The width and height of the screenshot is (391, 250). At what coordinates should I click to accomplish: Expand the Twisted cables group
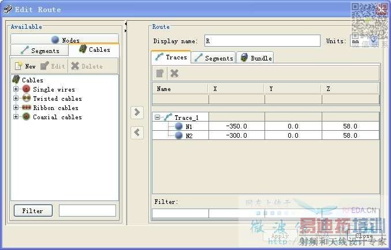[x=16, y=99]
